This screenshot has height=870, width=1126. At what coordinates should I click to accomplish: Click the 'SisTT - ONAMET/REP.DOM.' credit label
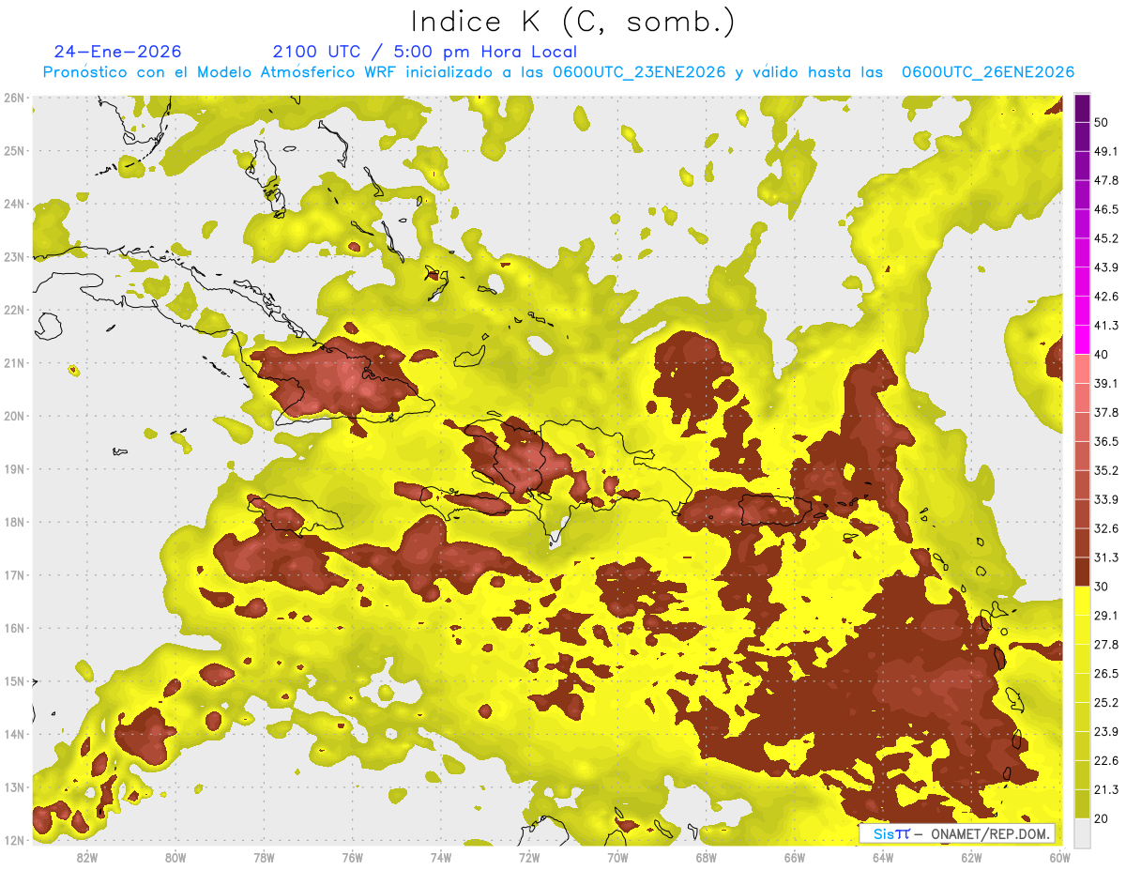[x=956, y=833]
